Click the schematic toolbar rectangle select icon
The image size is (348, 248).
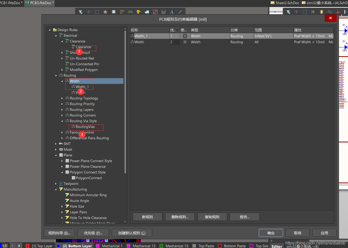tap(305, 12)
